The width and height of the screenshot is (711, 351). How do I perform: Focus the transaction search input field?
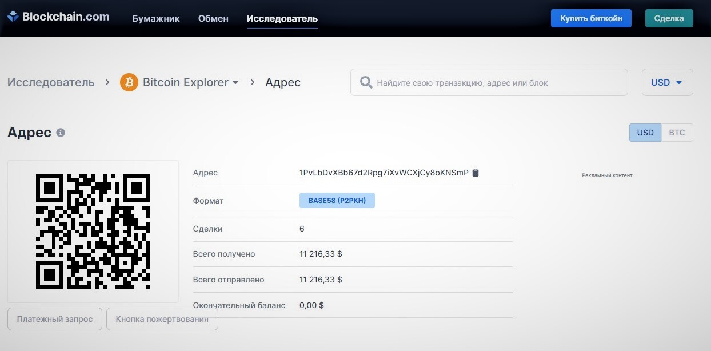point(497,83)
